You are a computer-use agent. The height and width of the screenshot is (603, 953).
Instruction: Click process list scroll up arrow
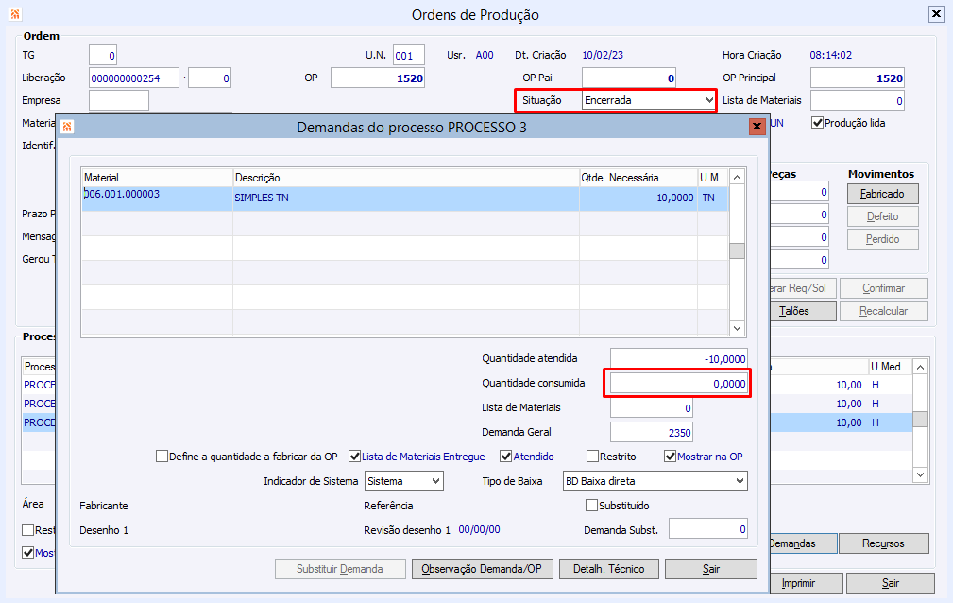pyautogui.click(x=921, y=367)
